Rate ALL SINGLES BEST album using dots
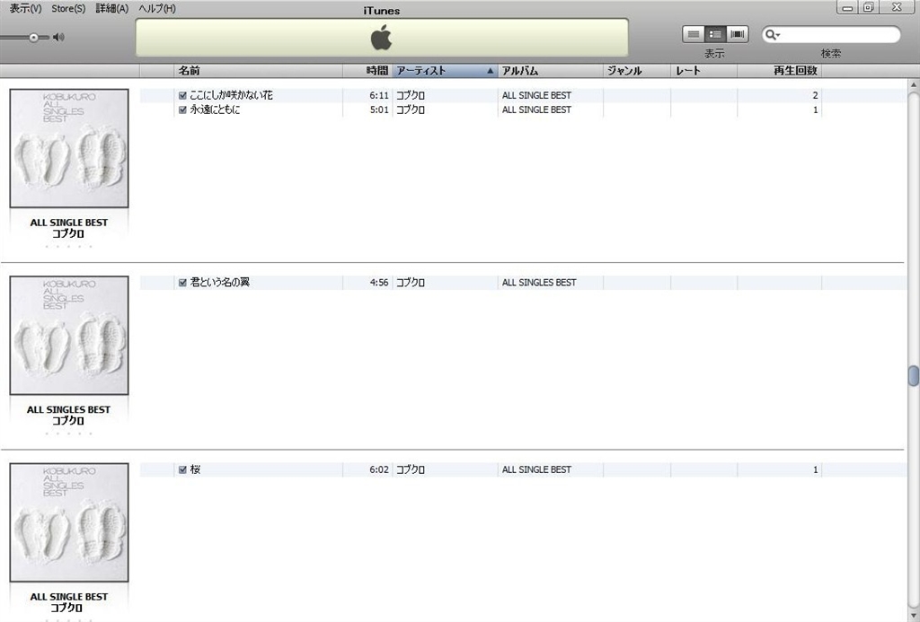The height and width of the screenshot is (622, 920). [x=68, y=434]
